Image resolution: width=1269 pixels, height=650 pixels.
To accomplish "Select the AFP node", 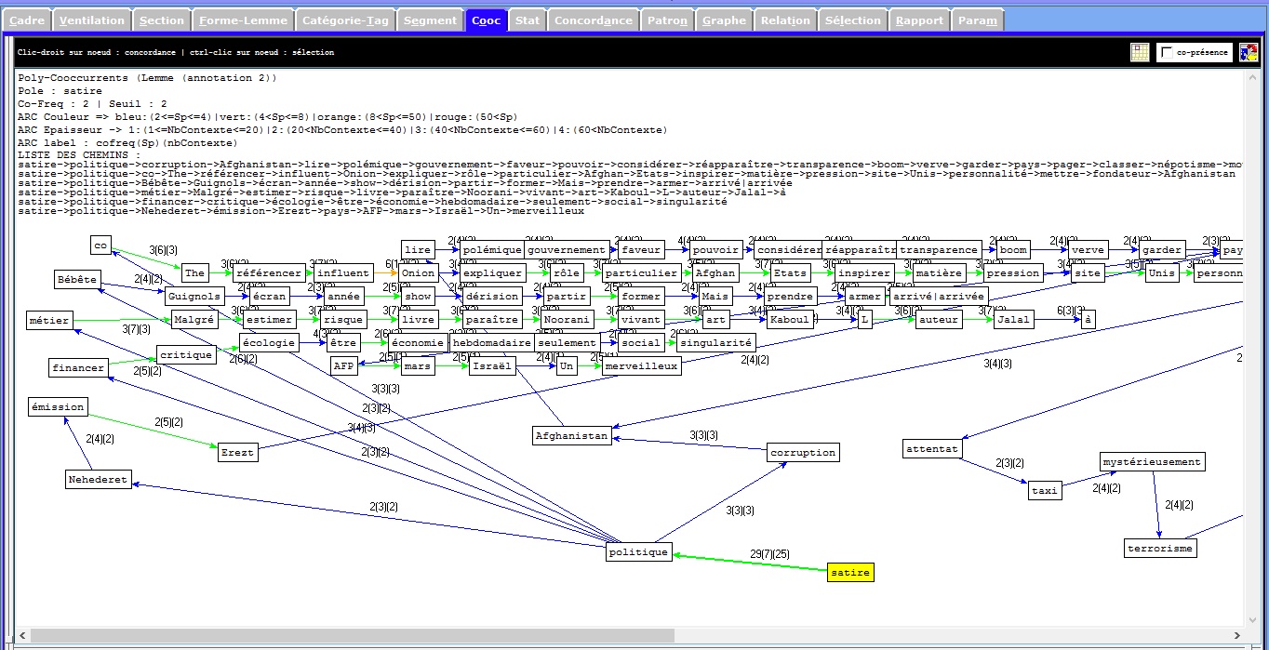I will click(x=344, y=366).
